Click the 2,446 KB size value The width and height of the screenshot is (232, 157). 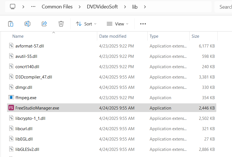tap(207, 108)
